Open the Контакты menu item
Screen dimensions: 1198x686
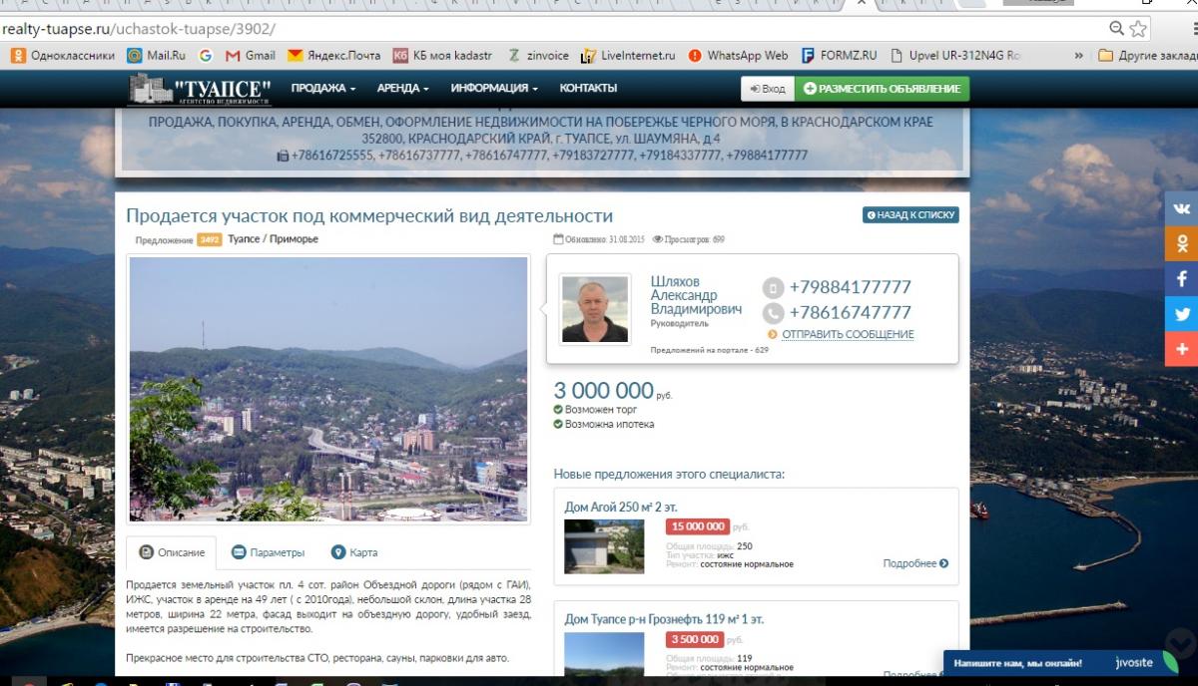coord(588,89)
